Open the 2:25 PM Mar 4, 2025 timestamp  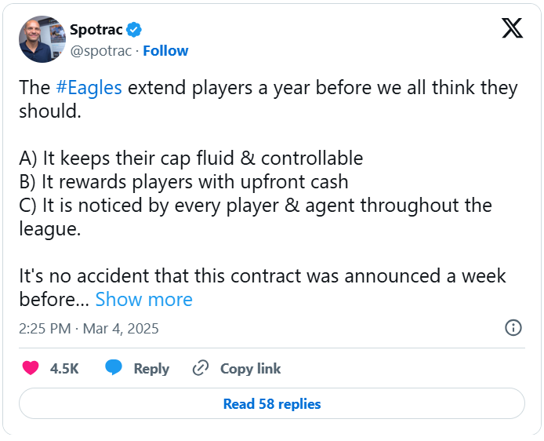tap(89, 328)
